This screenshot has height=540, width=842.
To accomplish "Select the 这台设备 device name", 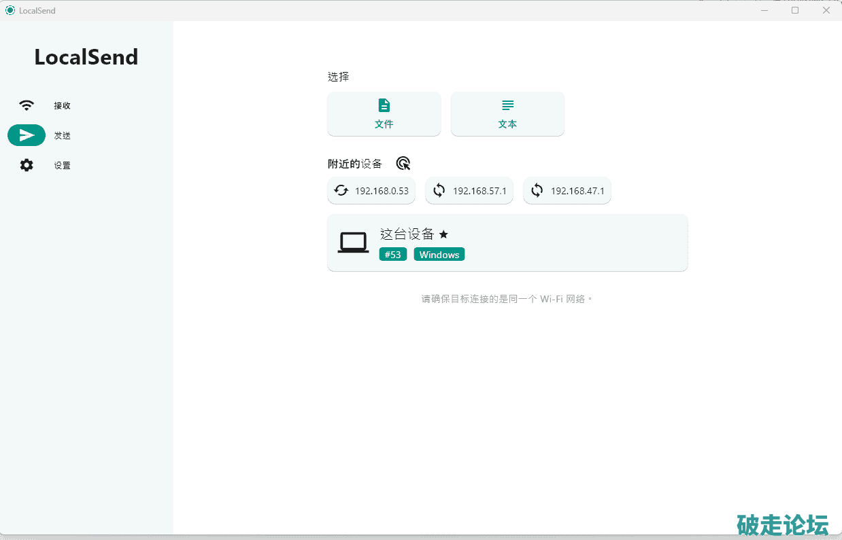I will tap(407, 234).
